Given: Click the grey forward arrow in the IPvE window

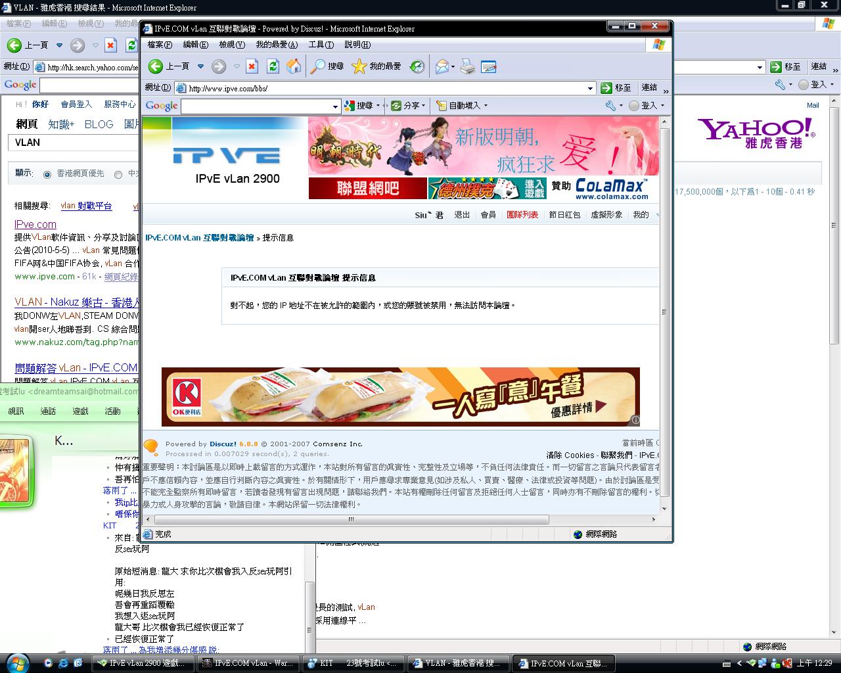Looking at the screenshot, I should pos(219,66).
